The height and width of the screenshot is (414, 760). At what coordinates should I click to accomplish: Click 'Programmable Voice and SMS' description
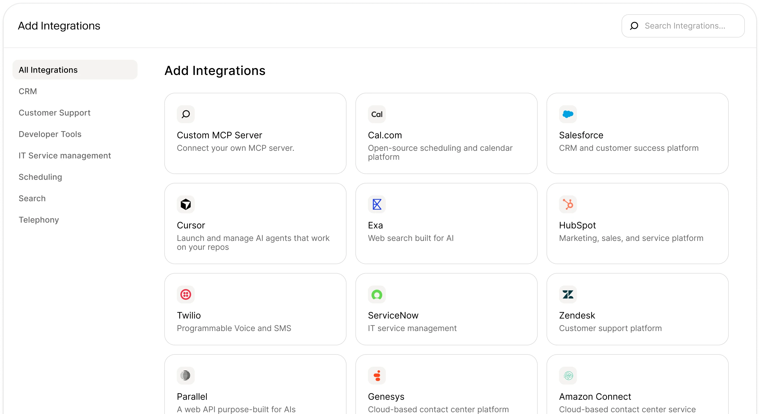point(234,328)
